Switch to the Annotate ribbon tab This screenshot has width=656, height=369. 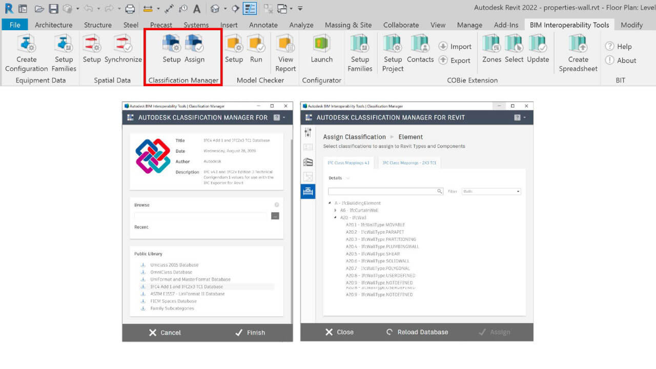click(263, 25)
